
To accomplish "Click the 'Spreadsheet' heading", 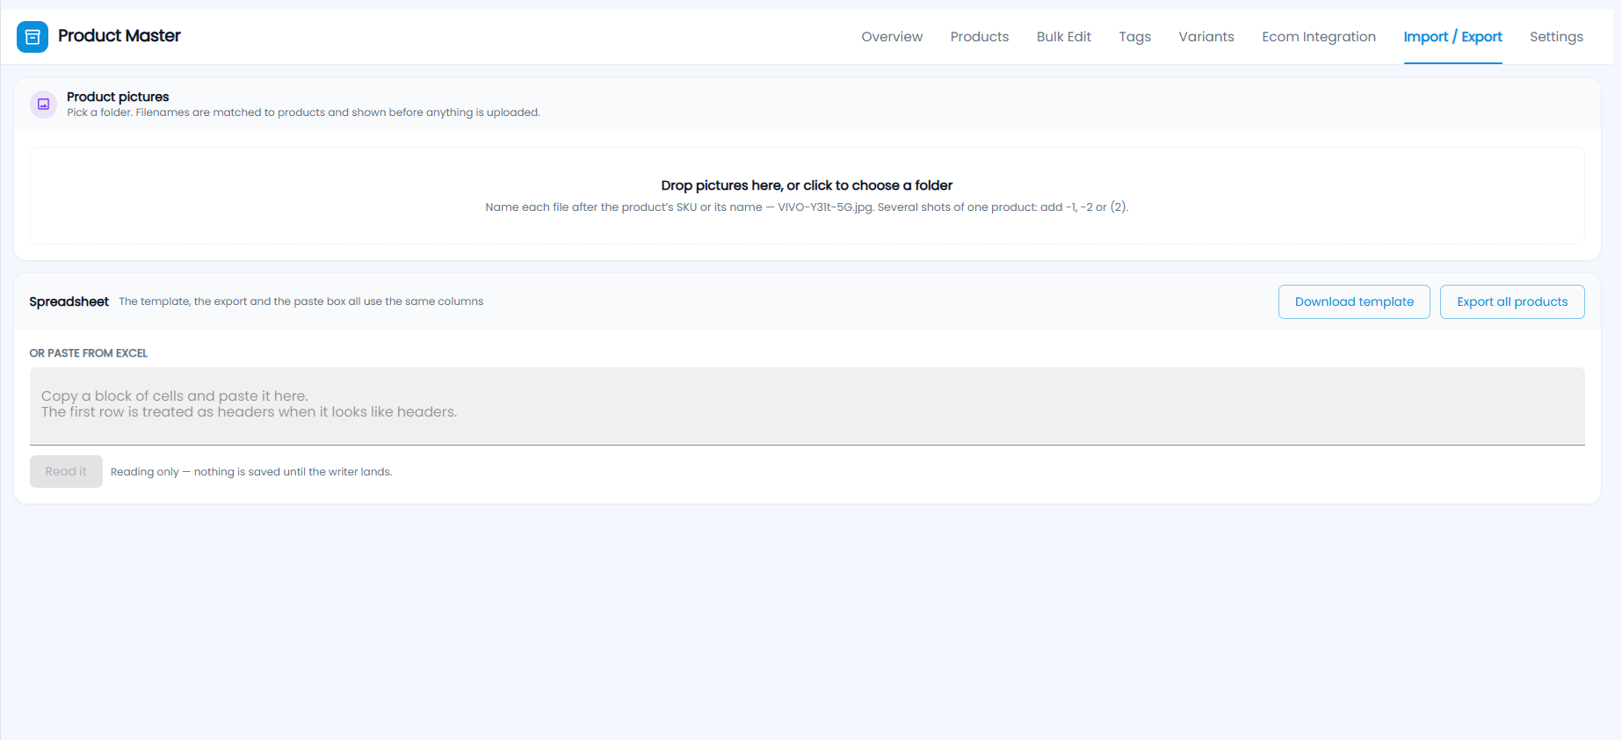I will pyautogui.click(x=69, y=301).
